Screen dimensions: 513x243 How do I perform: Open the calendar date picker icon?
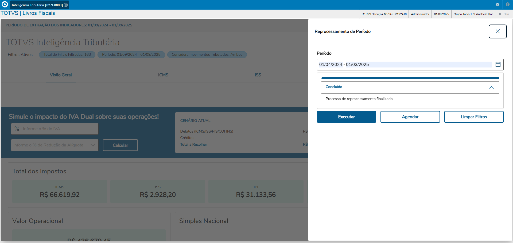(498, 64)
